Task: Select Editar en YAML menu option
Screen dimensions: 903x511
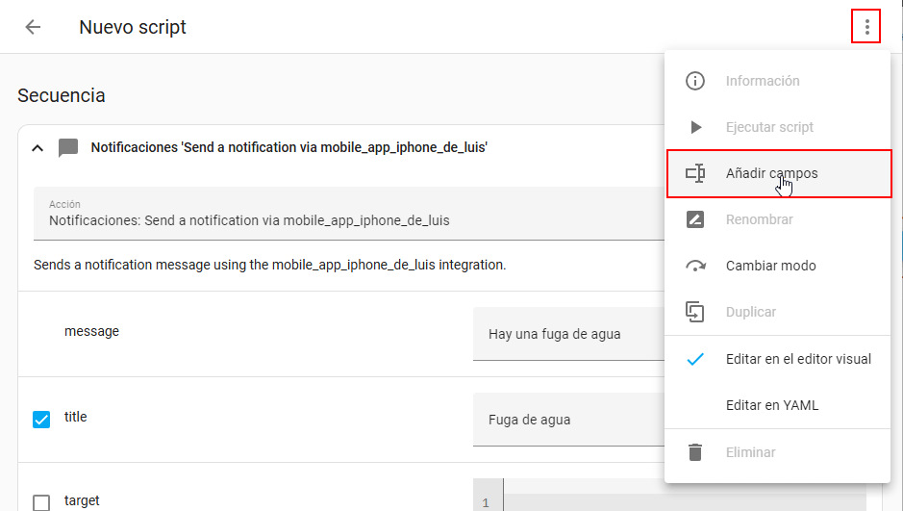Action: (x=771, y=405)
